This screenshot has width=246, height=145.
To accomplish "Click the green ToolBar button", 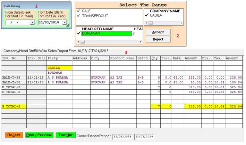I will point(65,135).
